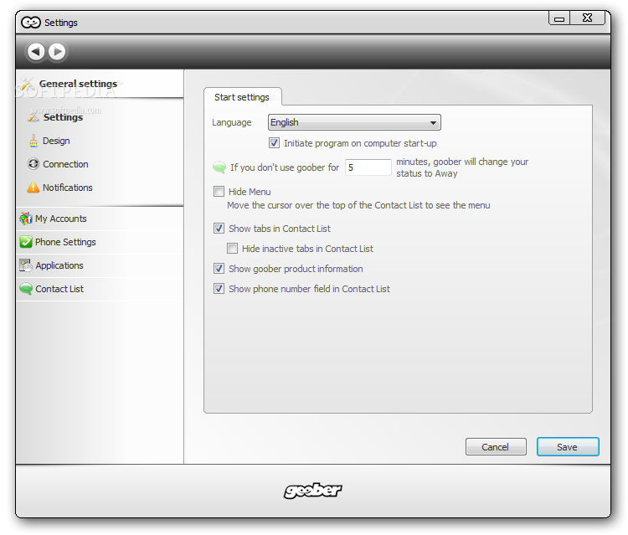
Task: Click the sync icon beside Connection
Action: (33, 164)
